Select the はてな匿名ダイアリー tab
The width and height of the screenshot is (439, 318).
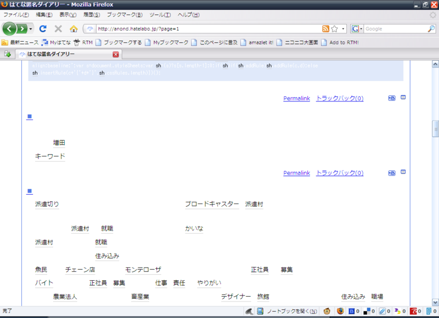pos(69,54)
